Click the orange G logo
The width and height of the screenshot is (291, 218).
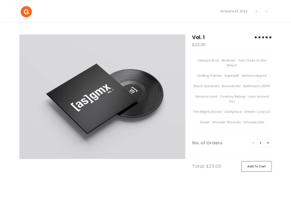click(26, 12)
